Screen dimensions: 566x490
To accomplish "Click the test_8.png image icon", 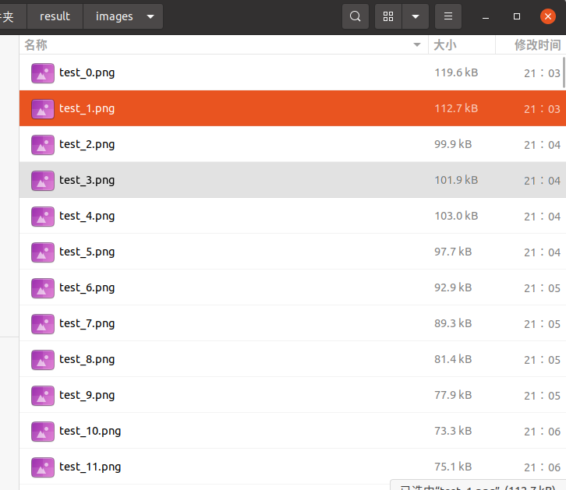I will (x=43, y=359).
